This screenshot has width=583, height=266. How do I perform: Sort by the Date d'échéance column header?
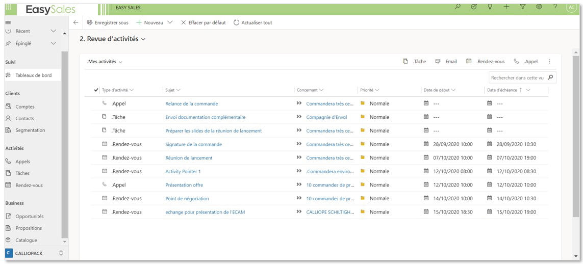click(x=503, y=90)
